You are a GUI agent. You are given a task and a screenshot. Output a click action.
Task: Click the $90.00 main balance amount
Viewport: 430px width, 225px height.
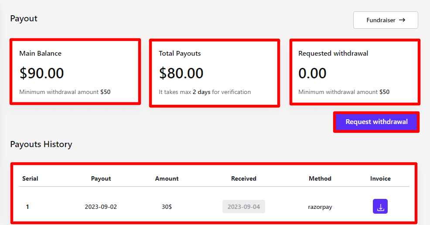(x=42, y=73)
